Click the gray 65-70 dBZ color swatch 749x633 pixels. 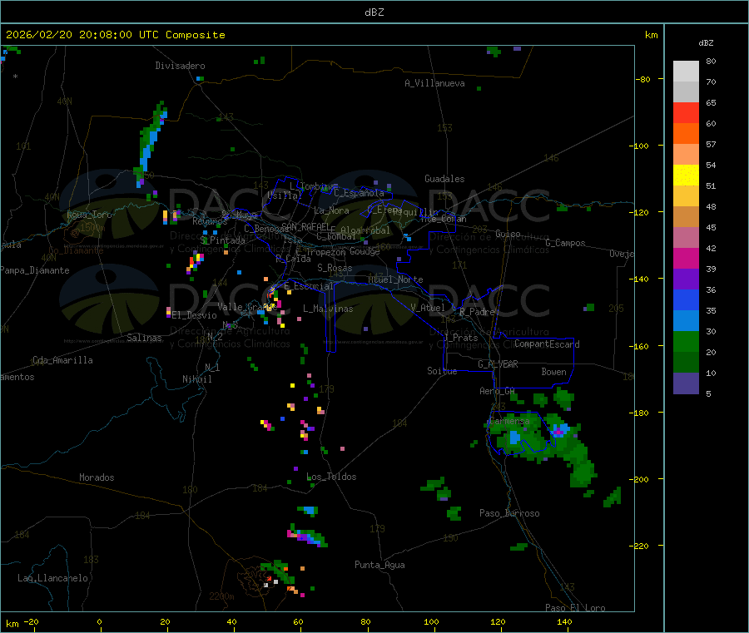(x=686, y=91)
